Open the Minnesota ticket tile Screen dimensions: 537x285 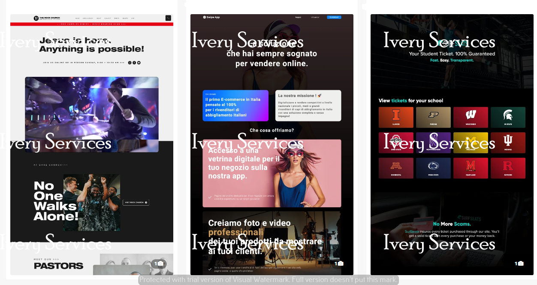coord(396,168)
